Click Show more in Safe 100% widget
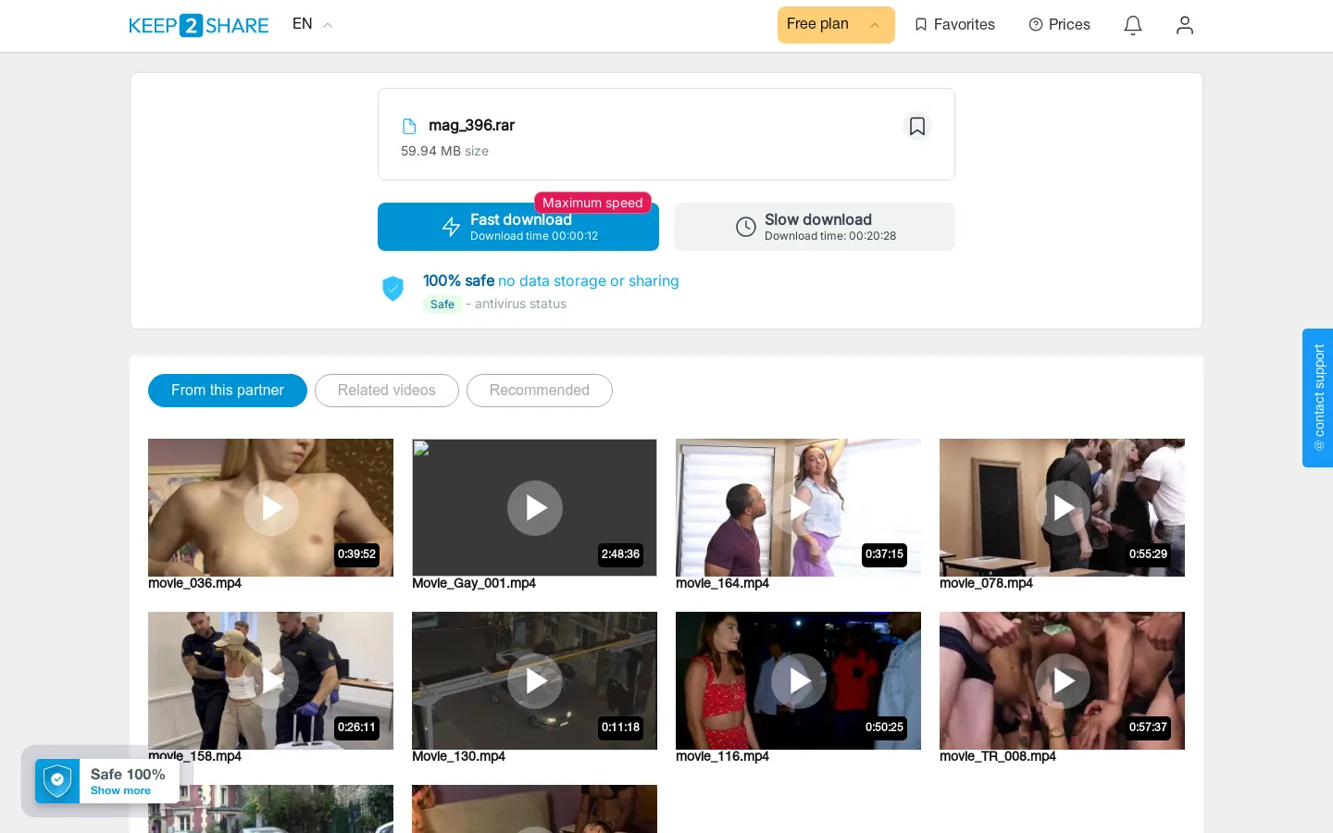The width and height of the screenshot is (1333, 833). [x=120, y=791]
